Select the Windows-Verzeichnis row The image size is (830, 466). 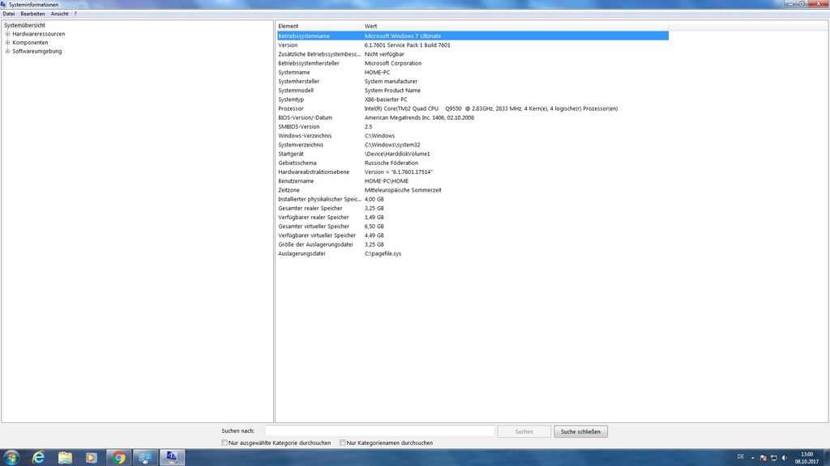pos(473,136)
